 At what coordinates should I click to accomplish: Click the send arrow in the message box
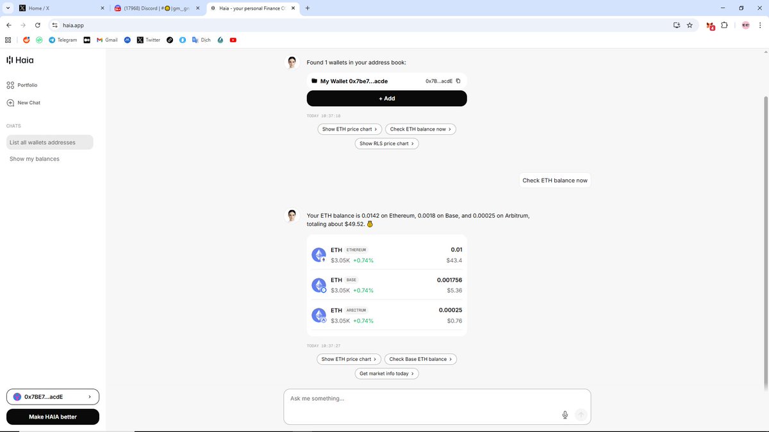point(581,414)
